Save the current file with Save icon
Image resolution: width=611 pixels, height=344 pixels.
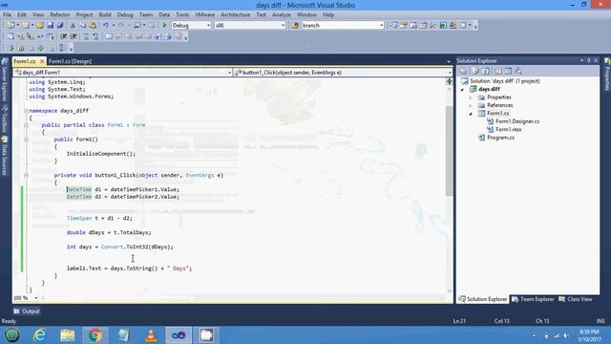(51, 26)
